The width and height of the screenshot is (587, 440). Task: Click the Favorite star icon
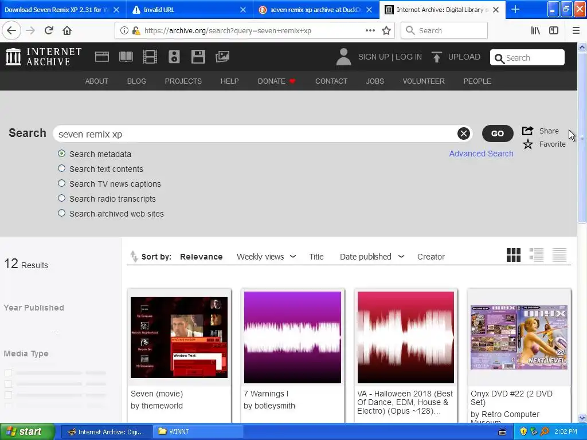pos(528,144)
